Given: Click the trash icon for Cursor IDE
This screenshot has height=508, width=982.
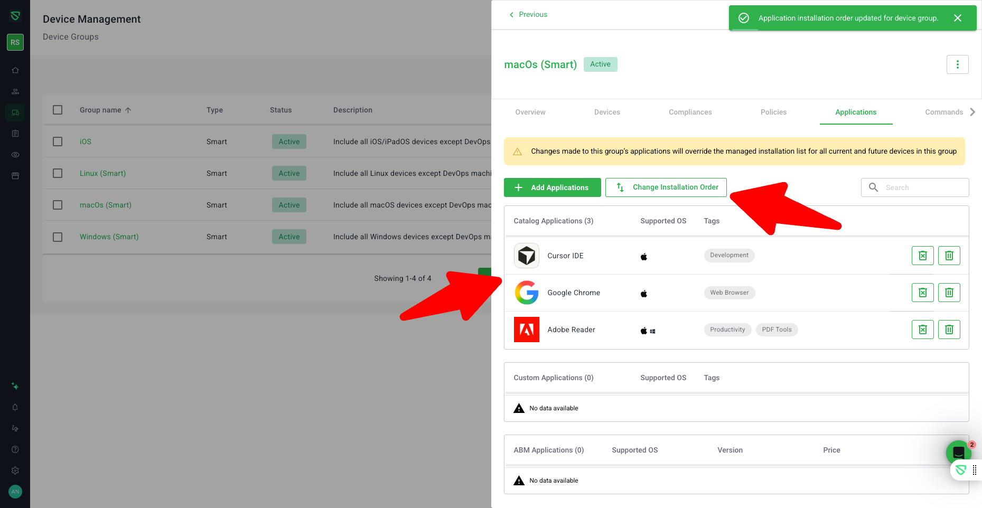Looking at the screenshot, I should [949, 256].
